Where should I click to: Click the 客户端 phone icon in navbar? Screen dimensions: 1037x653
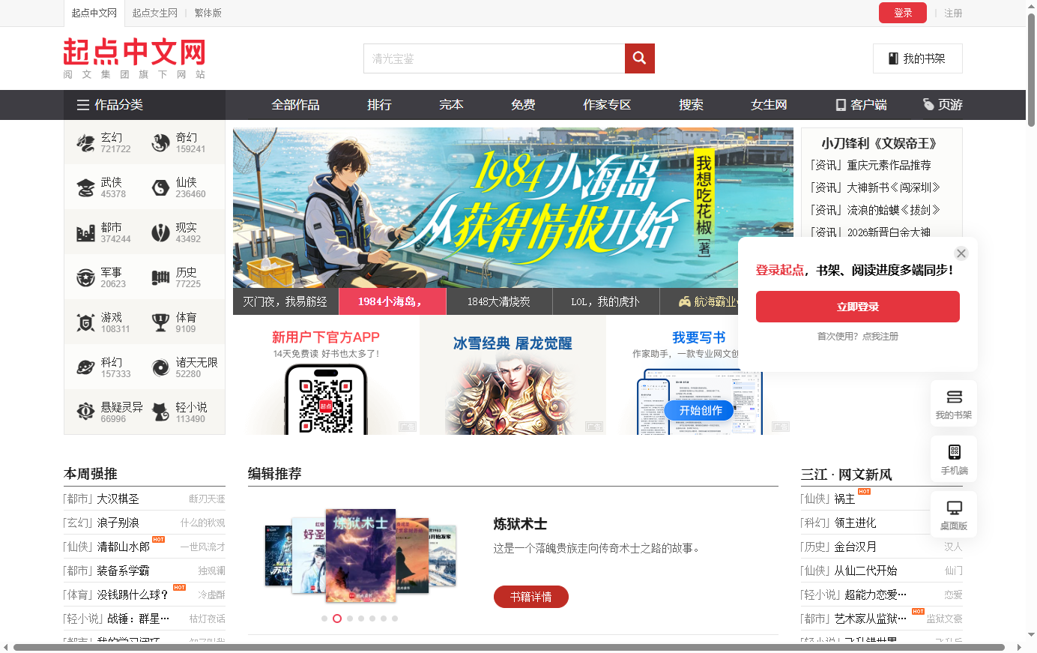click(x=841, y=105)
